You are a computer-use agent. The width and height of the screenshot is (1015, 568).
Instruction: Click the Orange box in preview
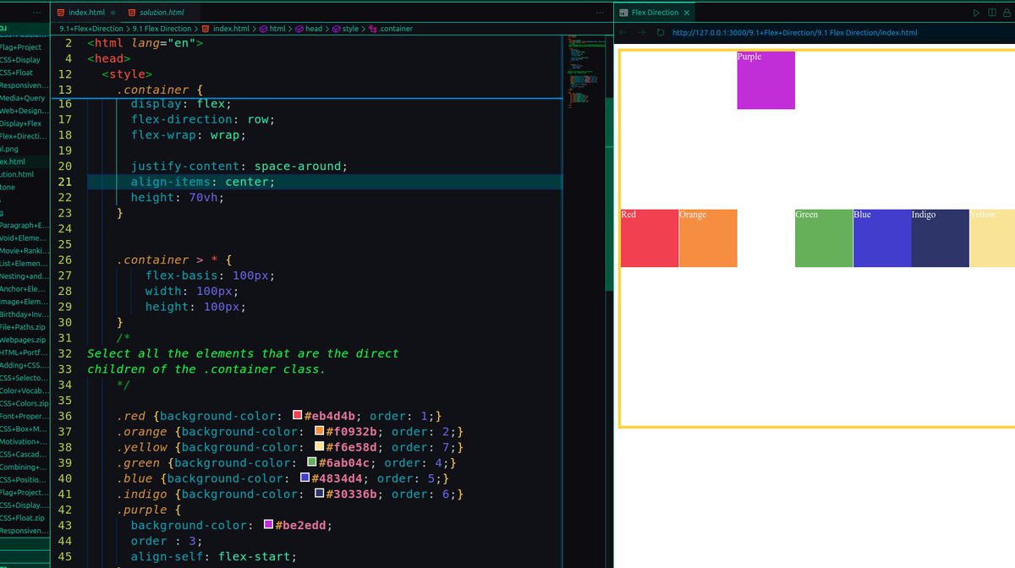pyautogui.click(x=708, y=238)
